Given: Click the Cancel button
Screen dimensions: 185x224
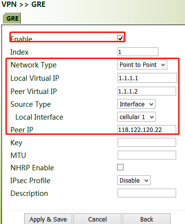Looking at the screenshot, I should [97, 219].
